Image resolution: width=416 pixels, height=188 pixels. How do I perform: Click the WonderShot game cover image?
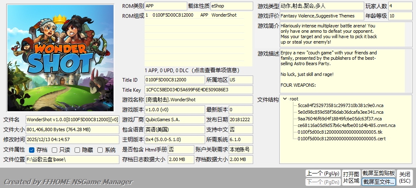[60, 58]
